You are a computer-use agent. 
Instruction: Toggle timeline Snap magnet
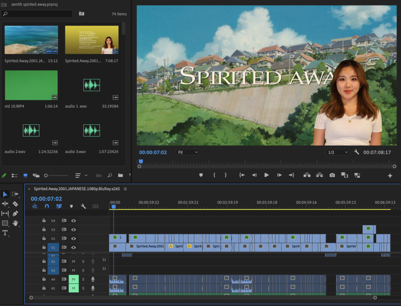[x=47, y=206]
